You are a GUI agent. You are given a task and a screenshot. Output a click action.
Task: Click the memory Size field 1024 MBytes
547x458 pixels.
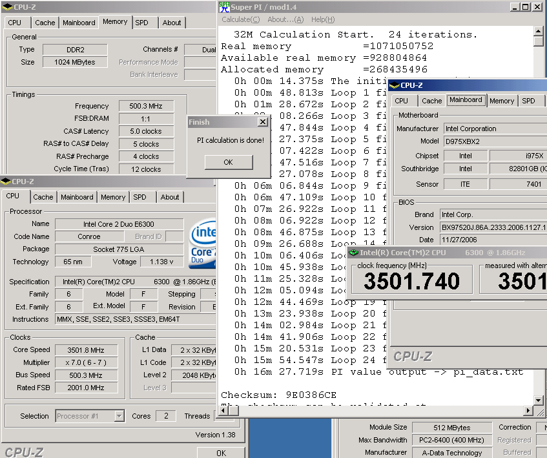pos(75,62)
